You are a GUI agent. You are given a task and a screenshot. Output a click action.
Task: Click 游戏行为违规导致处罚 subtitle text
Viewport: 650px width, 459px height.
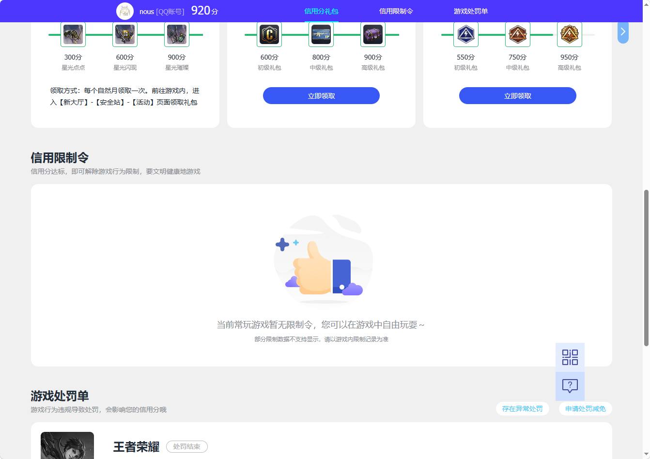coord(98,410)
